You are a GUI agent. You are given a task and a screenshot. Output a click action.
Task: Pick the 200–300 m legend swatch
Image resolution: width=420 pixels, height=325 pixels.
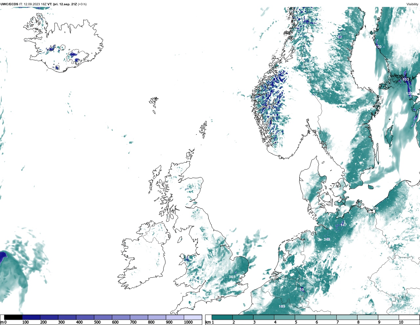(49, 317)
